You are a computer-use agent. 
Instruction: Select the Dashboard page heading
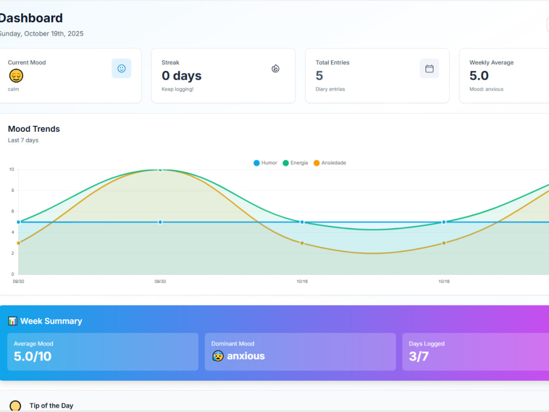point(31,18)
